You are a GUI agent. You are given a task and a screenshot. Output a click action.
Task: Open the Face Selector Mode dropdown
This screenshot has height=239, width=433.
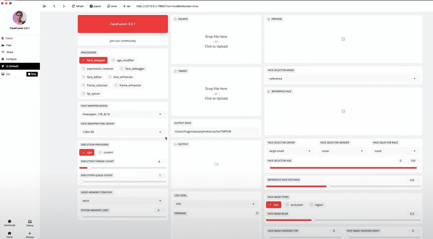pos(343,79)
